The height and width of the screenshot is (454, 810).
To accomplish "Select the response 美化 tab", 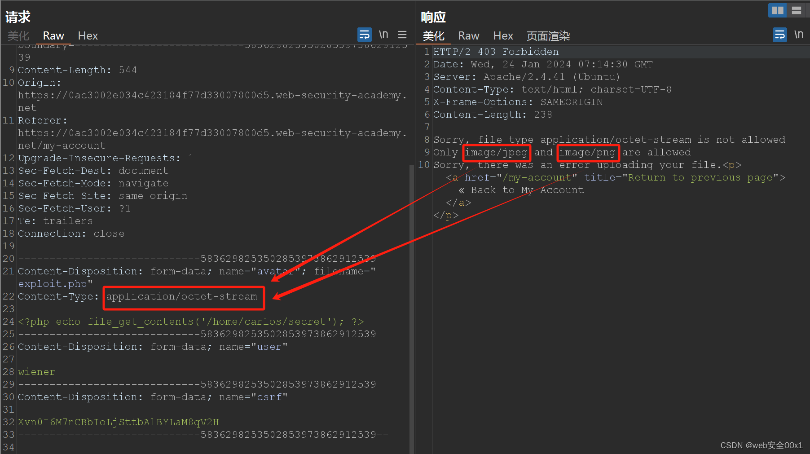I will (x=434, y=36).
